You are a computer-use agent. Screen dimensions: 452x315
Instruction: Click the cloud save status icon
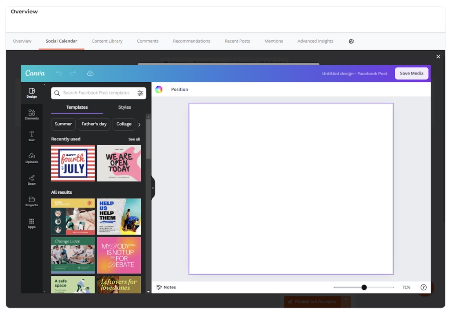point(91,73)
